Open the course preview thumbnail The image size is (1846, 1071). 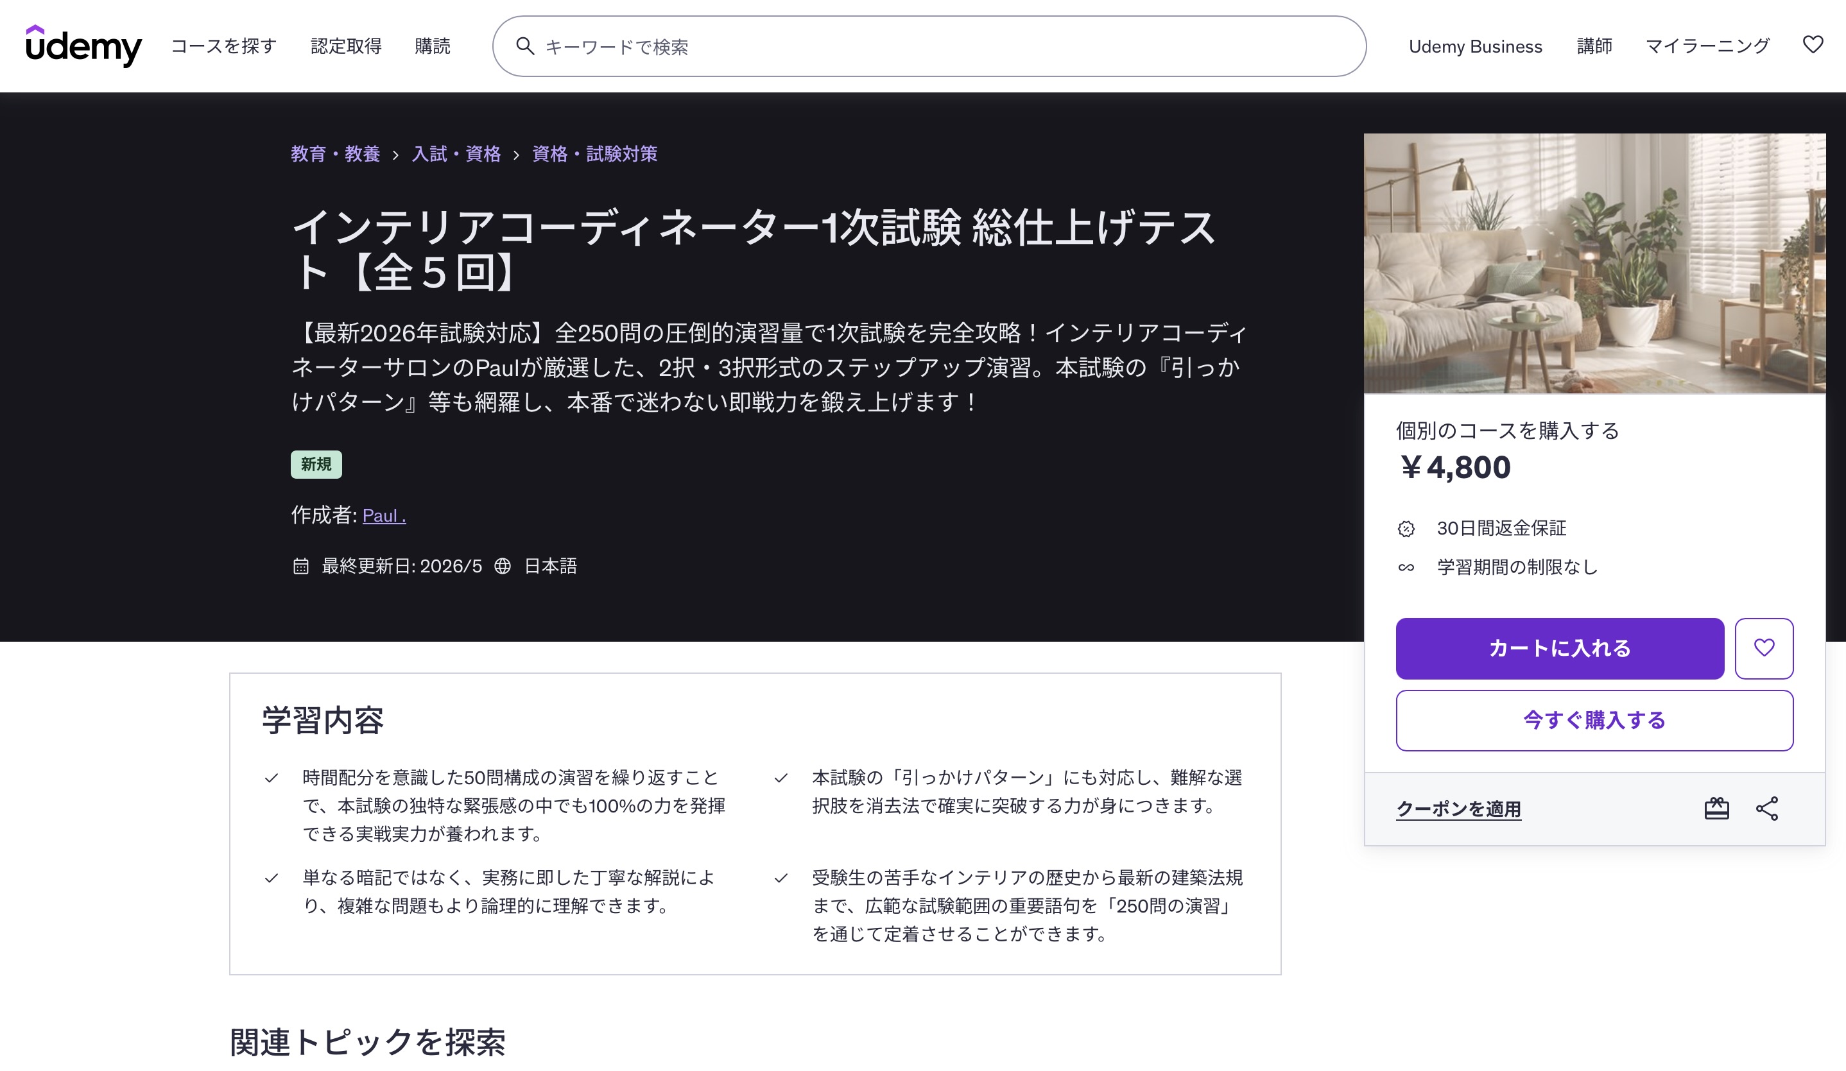pyautogui.click(x=1594, y=263)
